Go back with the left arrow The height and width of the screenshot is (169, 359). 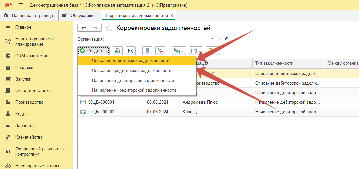coord(84,28)
